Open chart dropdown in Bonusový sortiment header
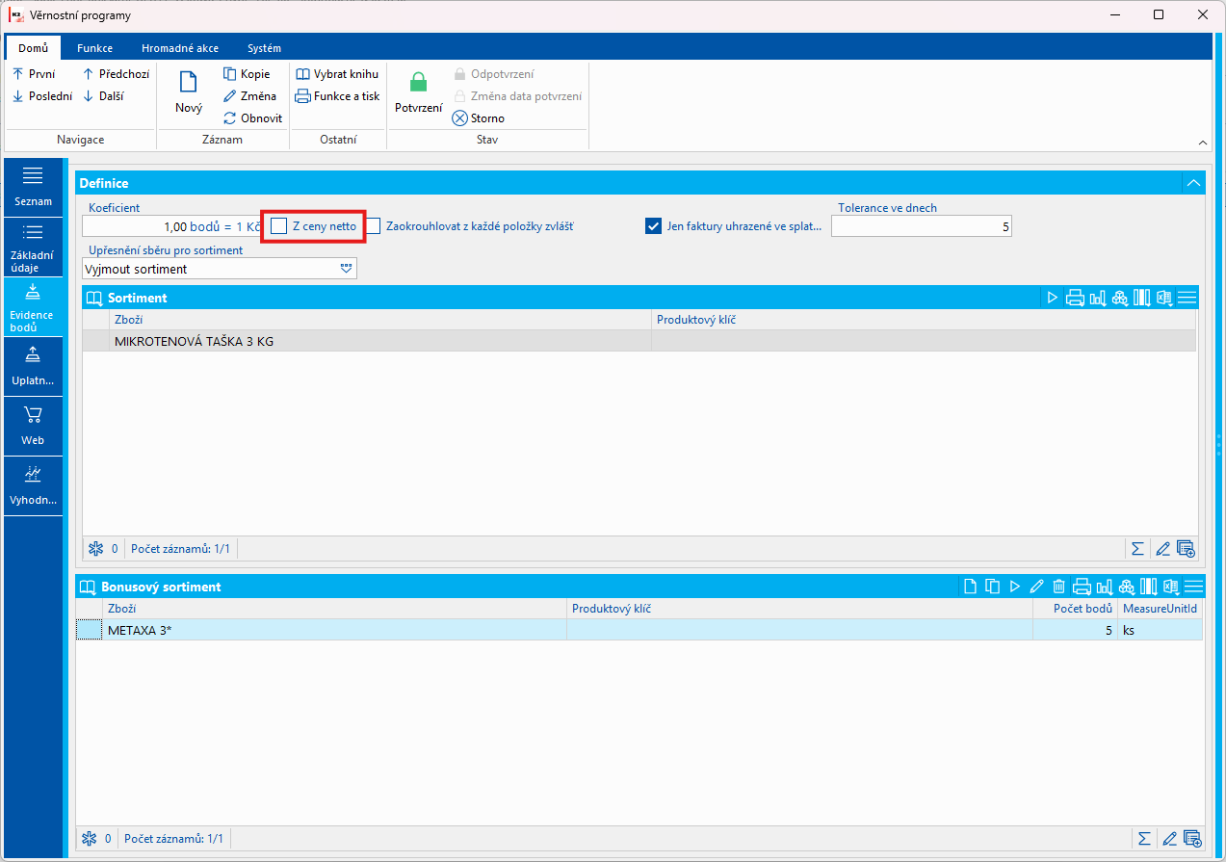 point(1104,586)
